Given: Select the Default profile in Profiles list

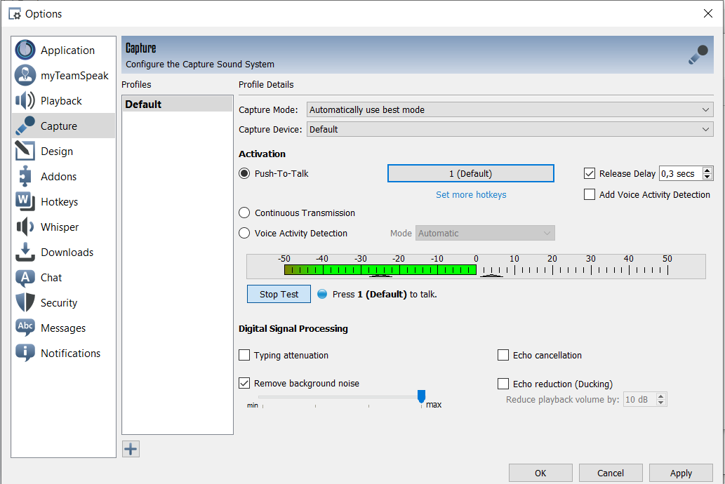Looking at the screenshot, I should (177, 104).
